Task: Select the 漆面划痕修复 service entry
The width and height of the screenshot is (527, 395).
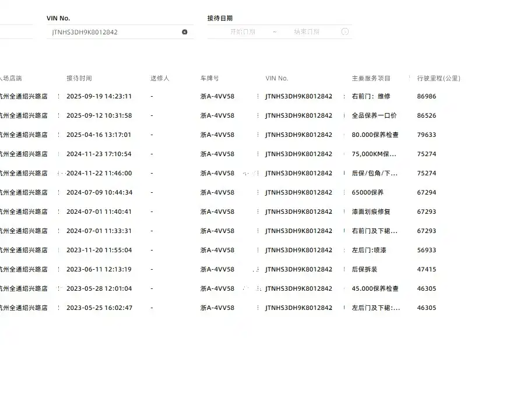Action: (x=371, y=211)
